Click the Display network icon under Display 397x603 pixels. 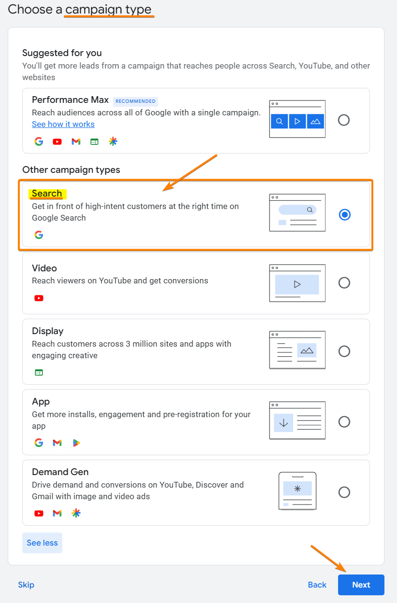(x=39, y=372)
